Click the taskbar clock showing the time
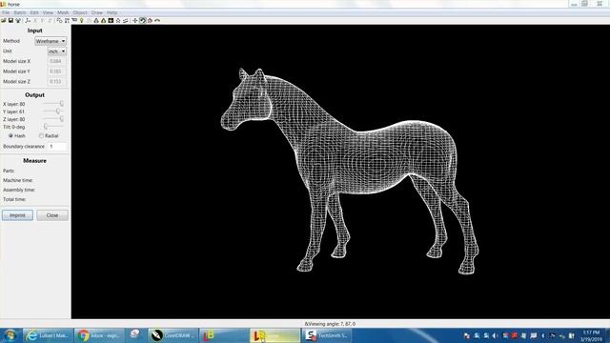Screen dimensions: 610x343 point(591,335)
